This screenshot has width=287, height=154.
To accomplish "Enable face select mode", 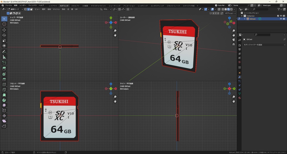I will (x=31, y=9).
